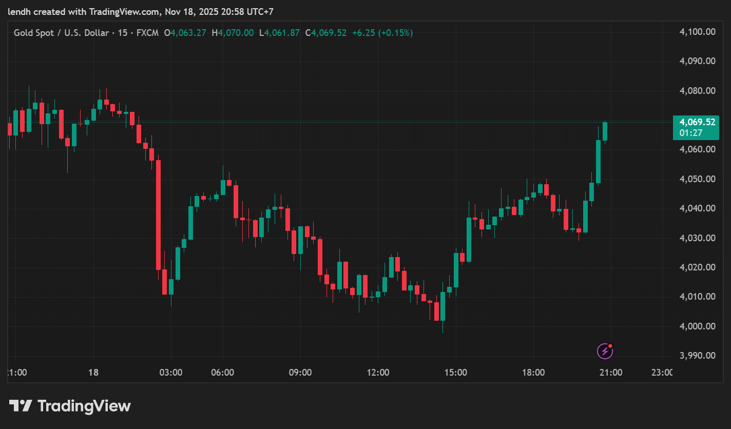
Task: Click the +6.25 (+0.15%) change value
Action: click(382, 33)
